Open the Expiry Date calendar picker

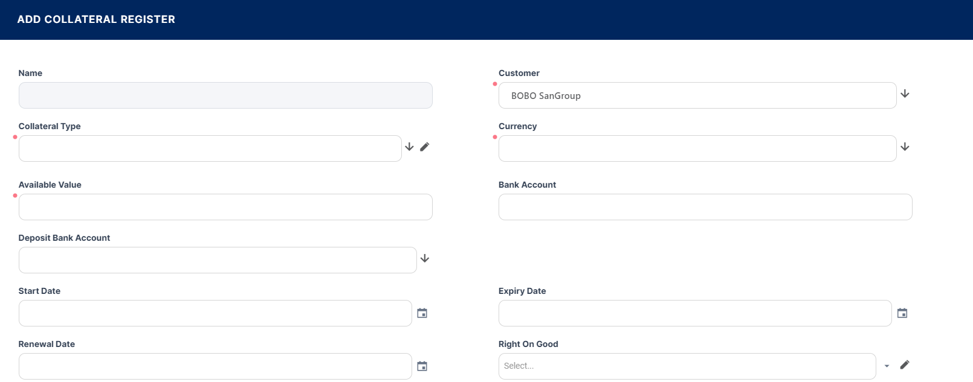coord(902,313)
